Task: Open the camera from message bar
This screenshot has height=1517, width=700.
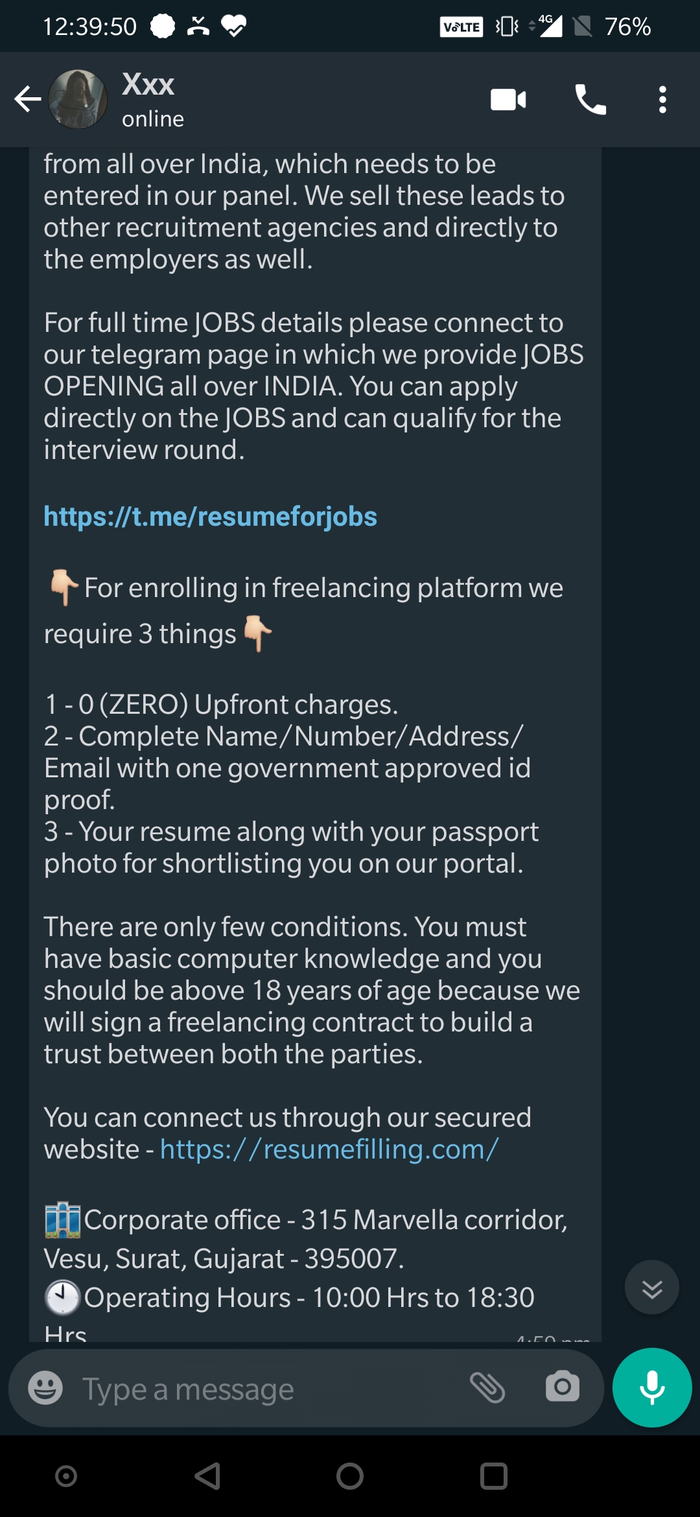Action: (562, 1387)
